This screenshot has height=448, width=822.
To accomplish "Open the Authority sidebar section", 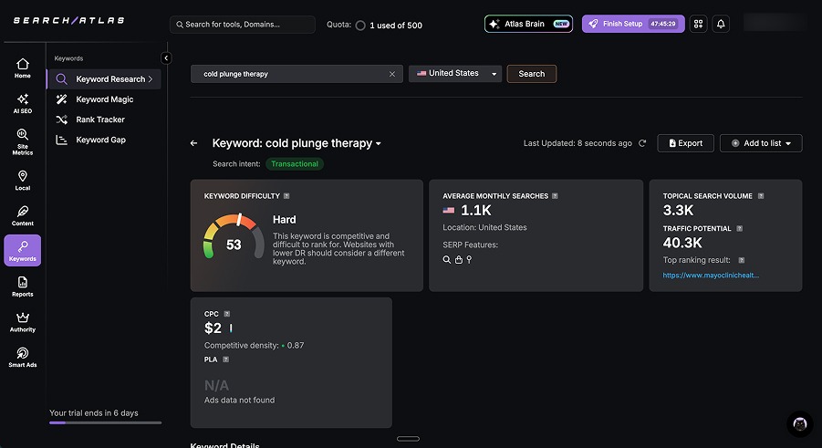I will pyautogui.click(x=23, y=322).
